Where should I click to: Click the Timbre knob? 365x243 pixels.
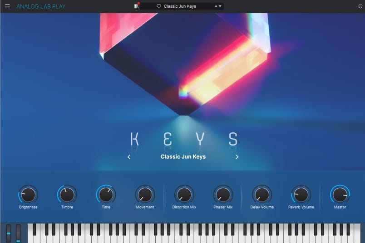[x=67, y=195]
